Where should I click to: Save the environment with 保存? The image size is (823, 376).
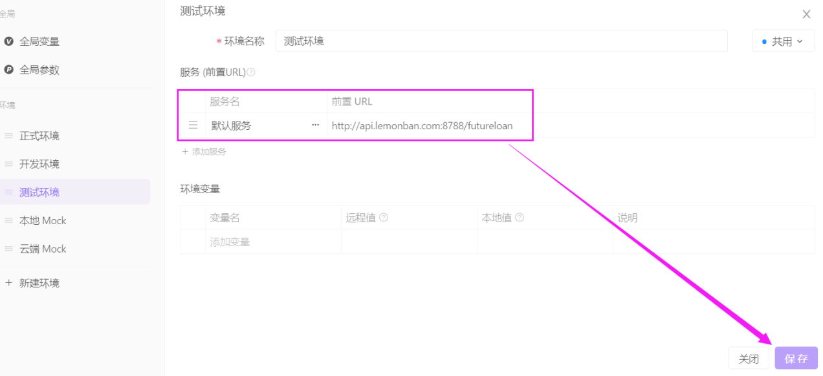coord(796,358)
